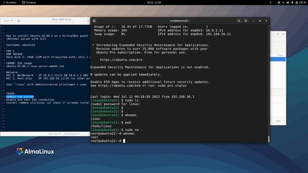
Task: Click the 'sudo su -' command in the terminal
Action: pos(134,130)
